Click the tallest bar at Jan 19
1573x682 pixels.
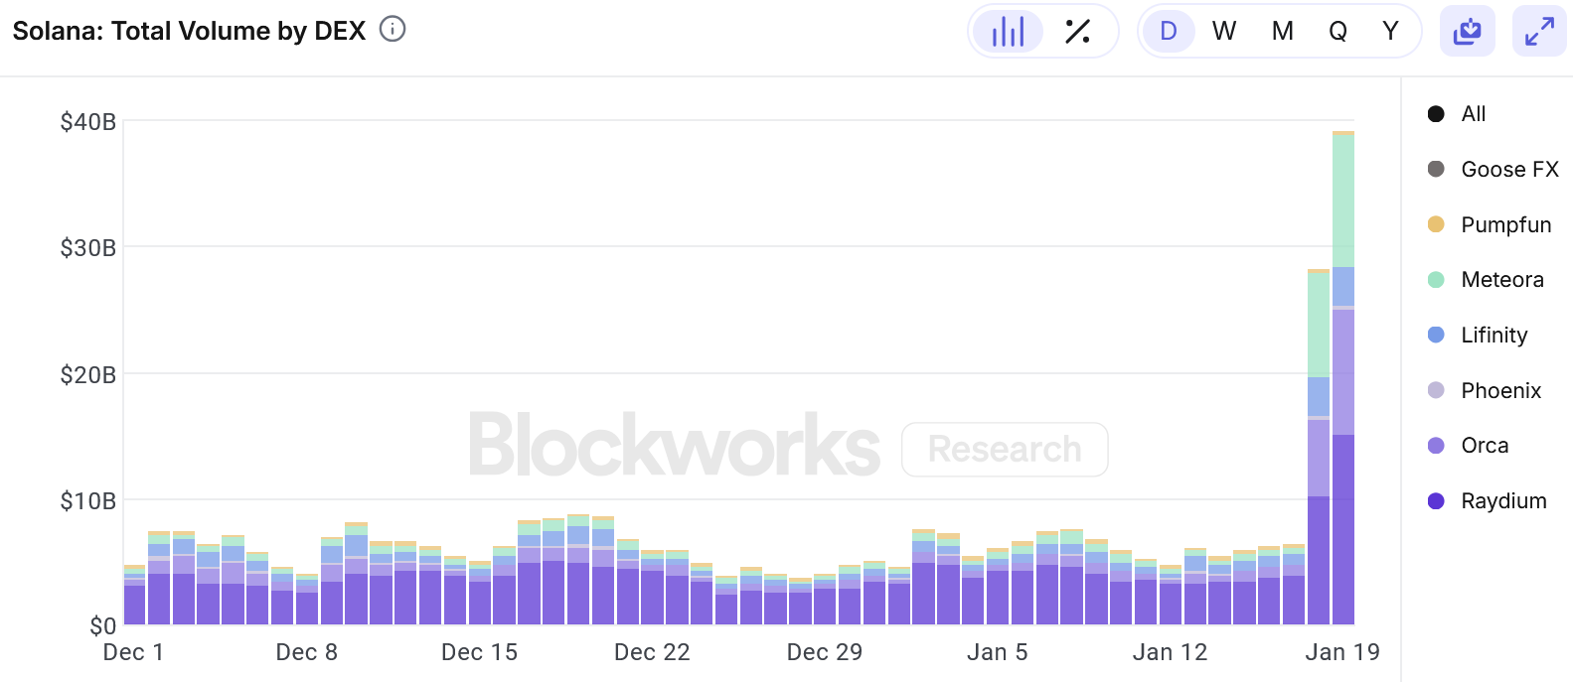pyautogui.click(x=1343, y=377)
